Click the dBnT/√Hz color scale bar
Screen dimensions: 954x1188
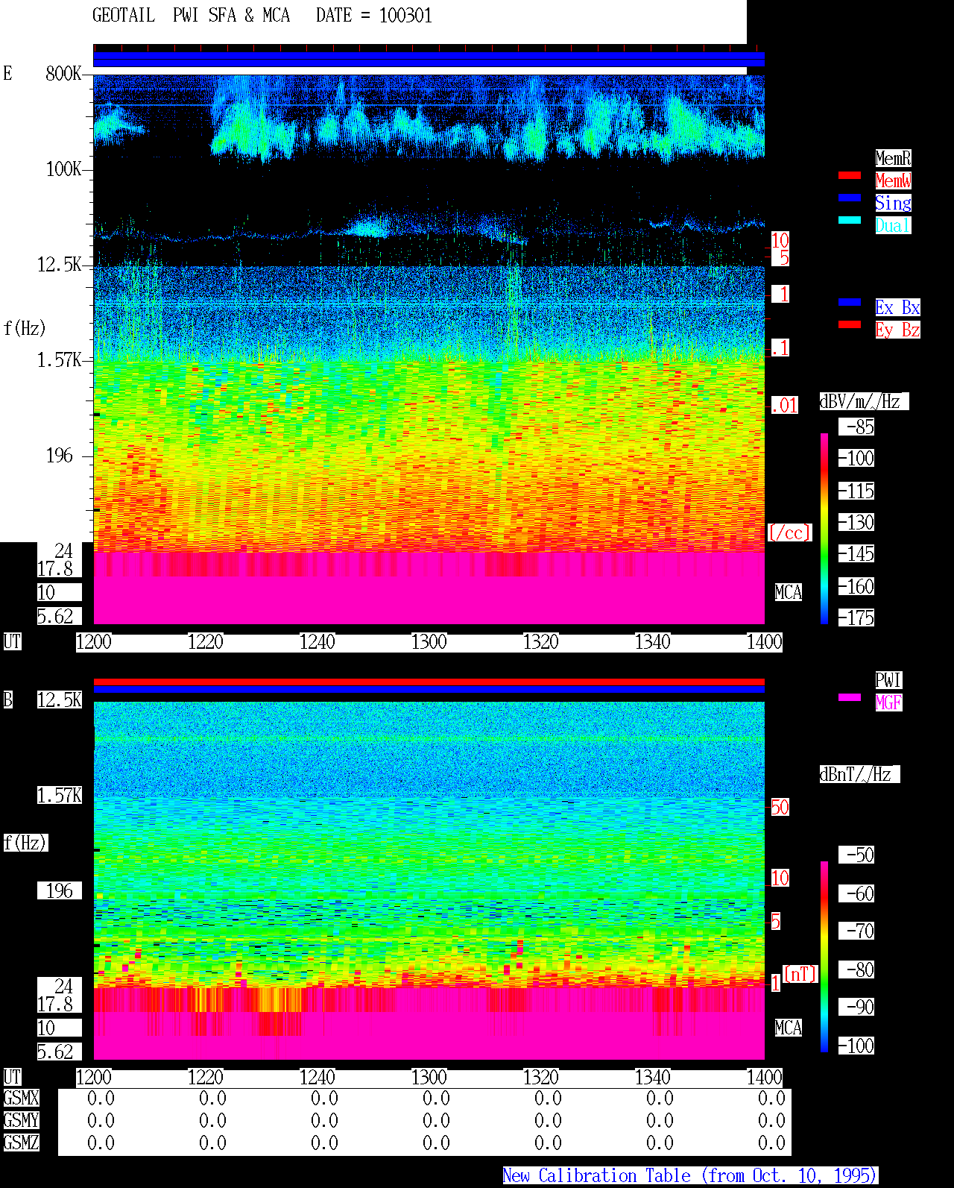point(824,957)
